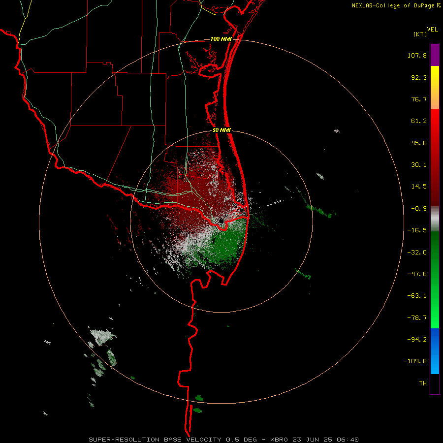This screenshot has width=443, height=443.
Task: Click the KBRO radar site at the rings' center
Action: [x=221, y=221]
